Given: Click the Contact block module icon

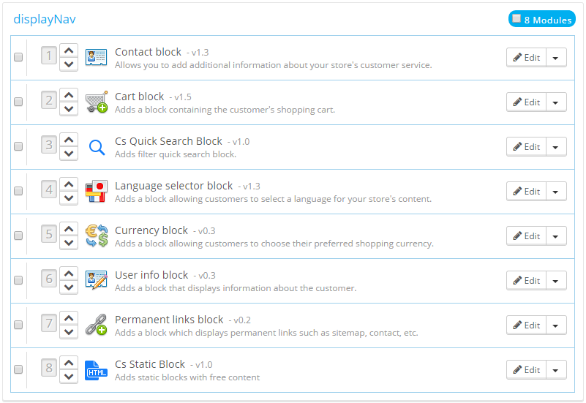Looking at the screenshot, I should [x=96, y=58].
